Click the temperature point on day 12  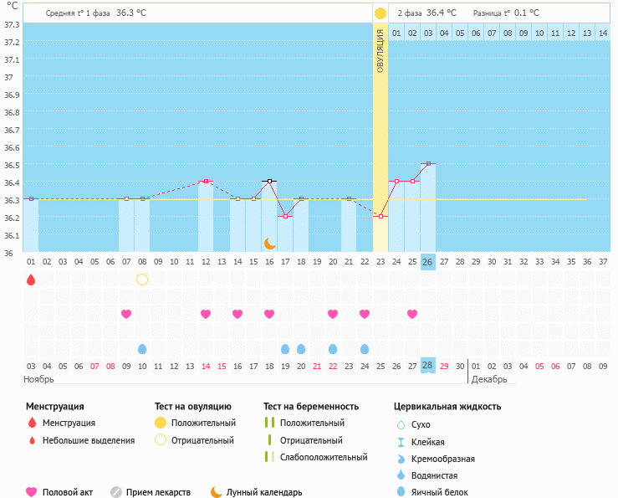point(206,181)
